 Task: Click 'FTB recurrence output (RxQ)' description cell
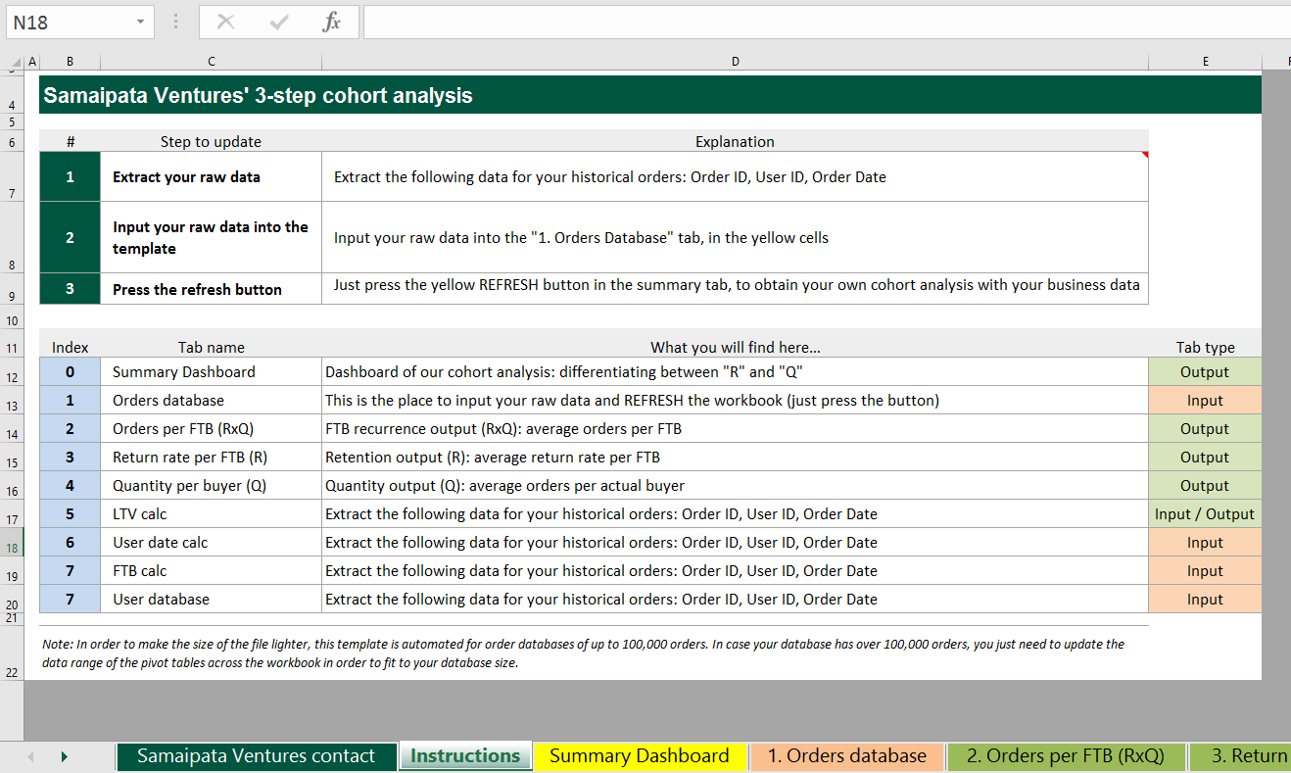[735, 429]
